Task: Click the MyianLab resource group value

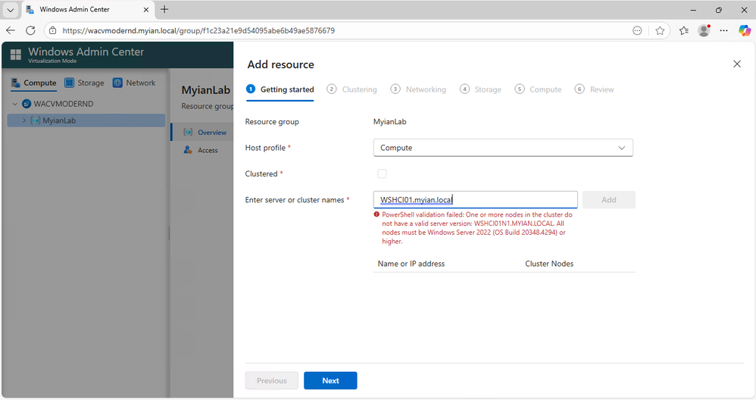Action: click(389, 121)
